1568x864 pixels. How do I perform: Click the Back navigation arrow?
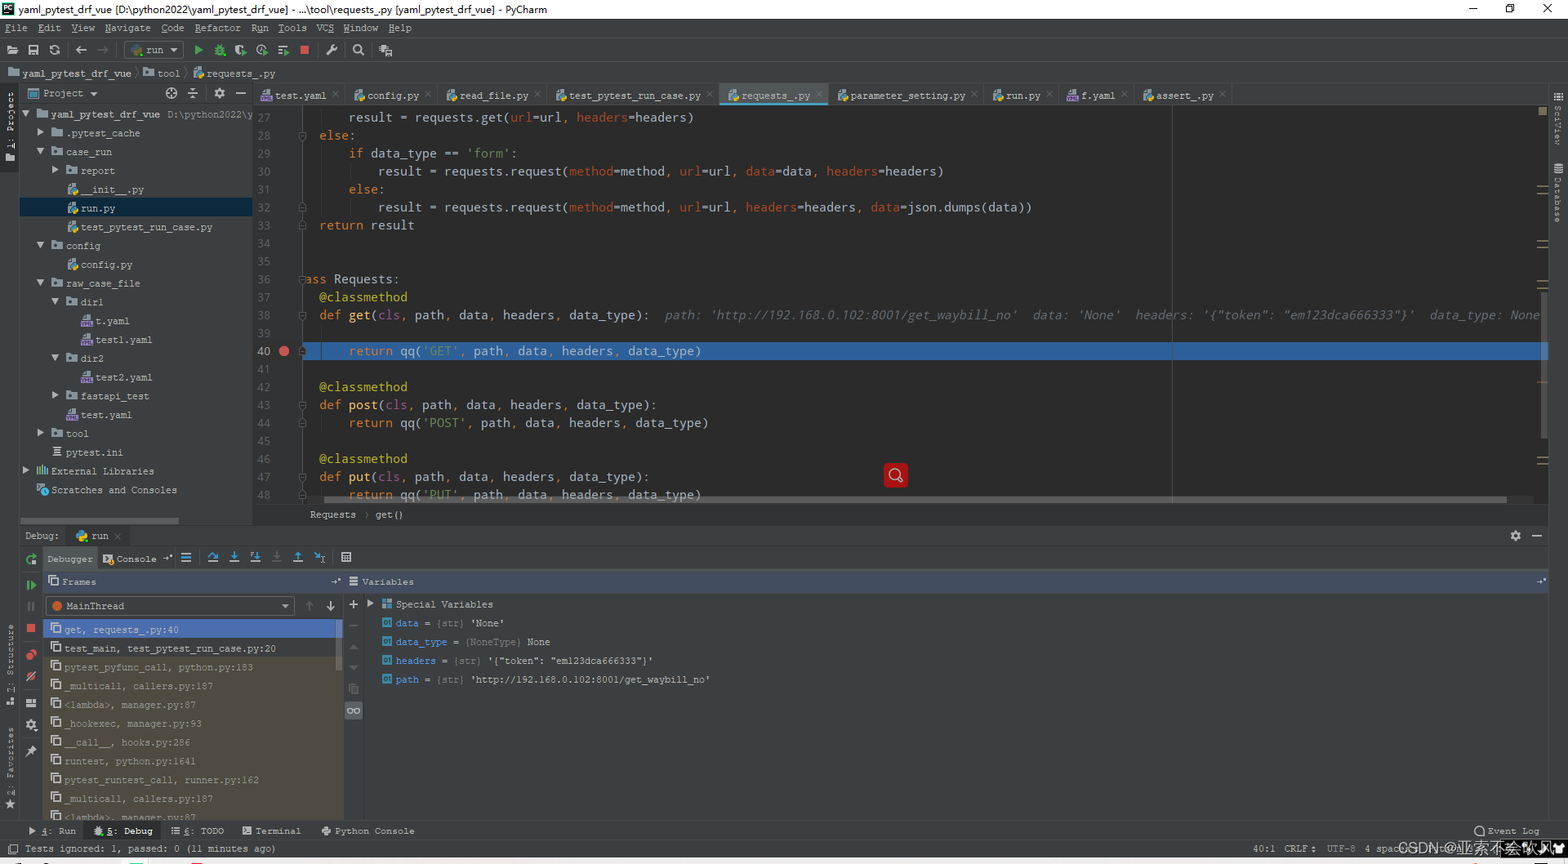pyautogui.click(x=81, y=50)
